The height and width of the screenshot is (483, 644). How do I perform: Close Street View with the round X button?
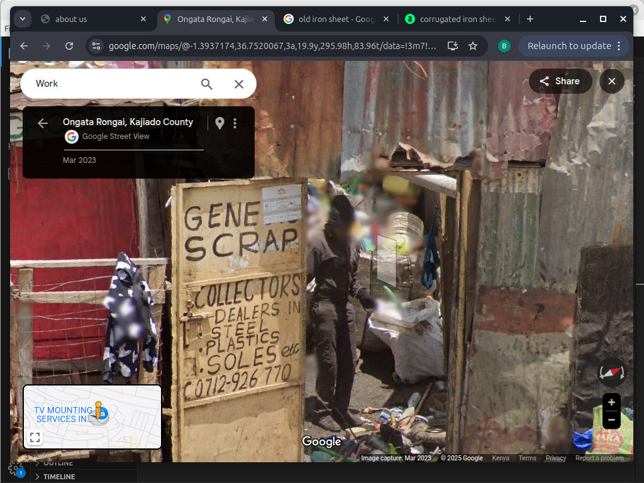(x=611, y=81)
